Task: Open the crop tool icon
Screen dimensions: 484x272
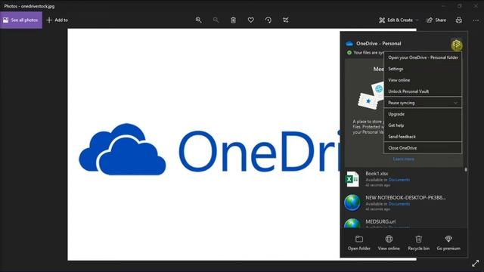Action: (x=286, y=20)
